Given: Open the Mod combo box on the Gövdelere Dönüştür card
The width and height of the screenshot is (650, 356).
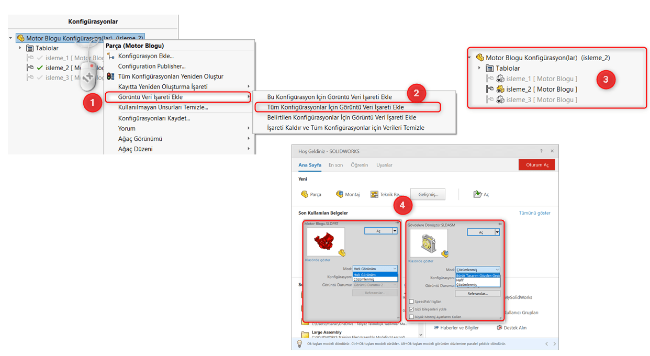Looking at the screenshot, I should (x=478, y=270).
